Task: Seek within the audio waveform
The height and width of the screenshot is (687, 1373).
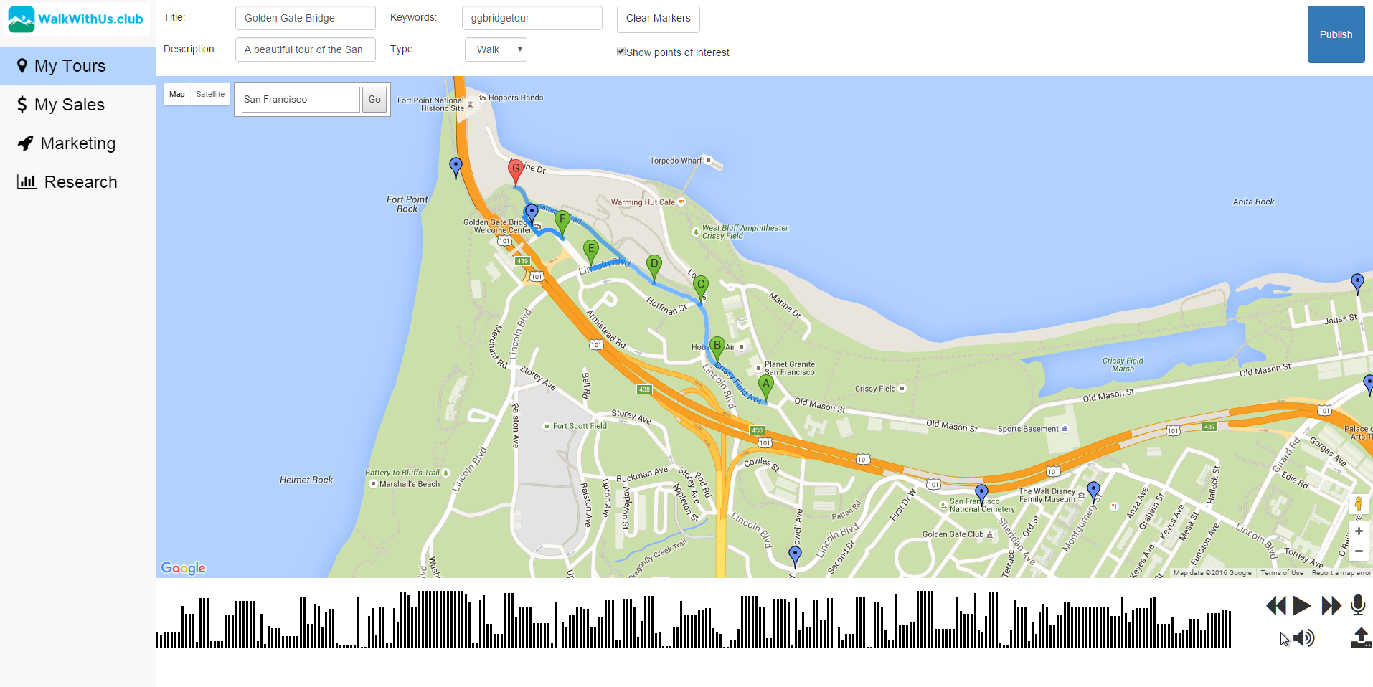Action: 694,619
